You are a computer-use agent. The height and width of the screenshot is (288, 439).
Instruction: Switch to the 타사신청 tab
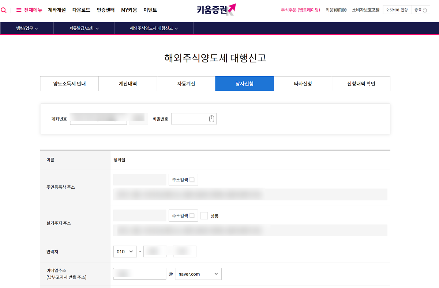pyautogui.click(x=303, y=84)
